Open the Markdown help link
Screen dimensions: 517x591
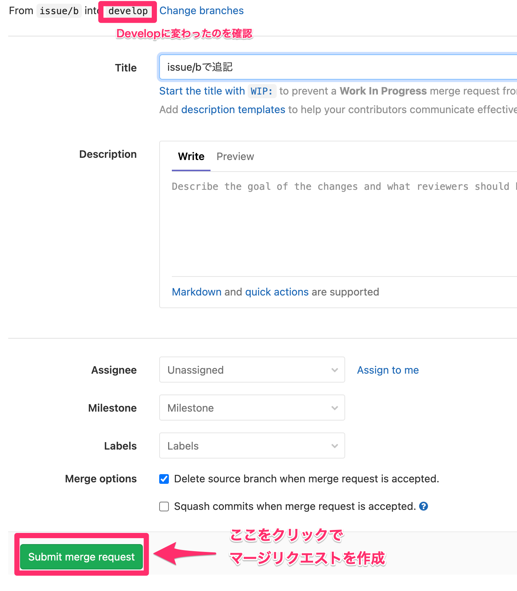pyautogui.click(x=196, y=292)
